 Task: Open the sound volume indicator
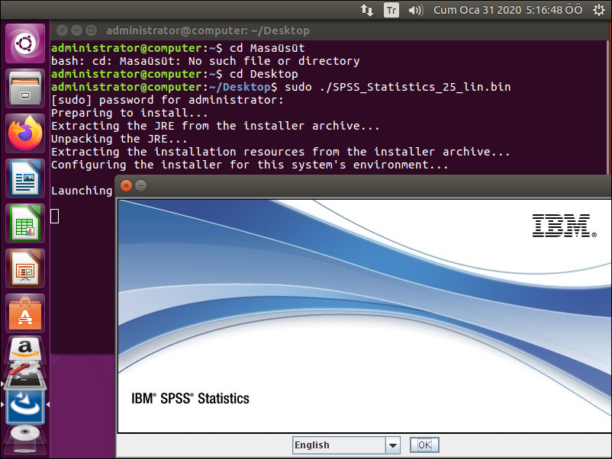[416, 10]
